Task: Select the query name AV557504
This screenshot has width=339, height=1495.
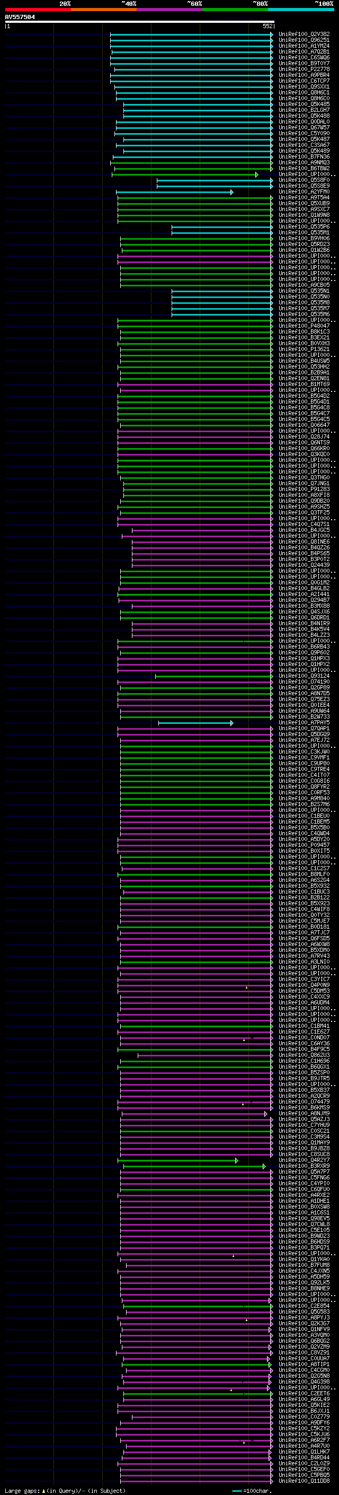Action: [20, 18]
